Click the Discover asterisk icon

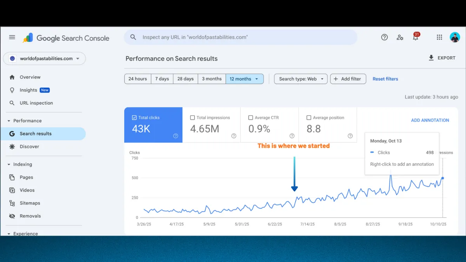click(12, 146)
